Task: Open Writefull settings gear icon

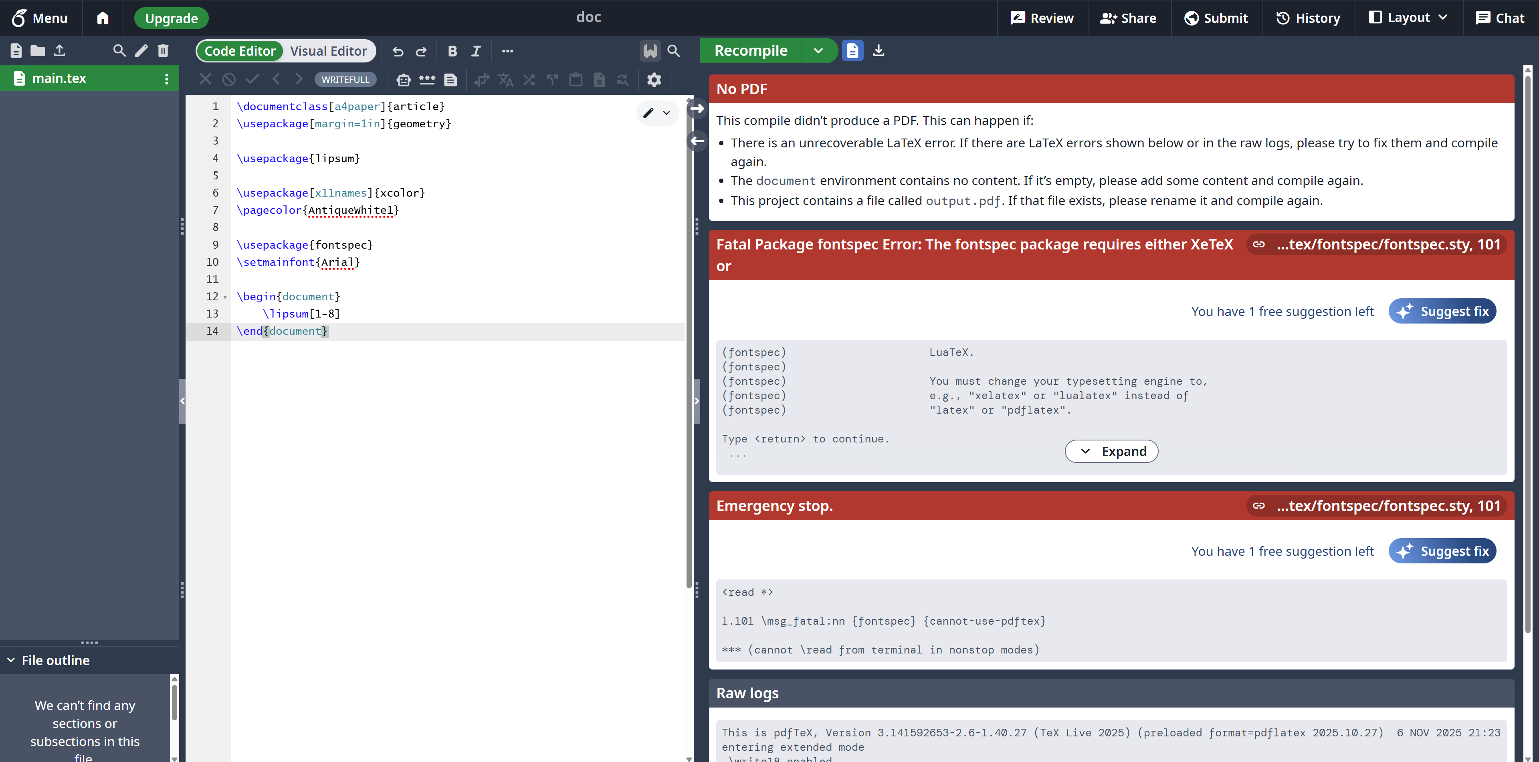Action: click(654, 79)
